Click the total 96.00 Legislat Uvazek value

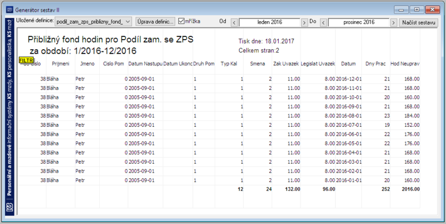point(329,189)
